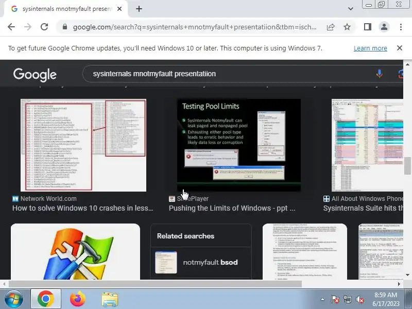Viewport: 412px width, 309px height.
Task: Click the address bar URL
Action: tap(195, 27)
